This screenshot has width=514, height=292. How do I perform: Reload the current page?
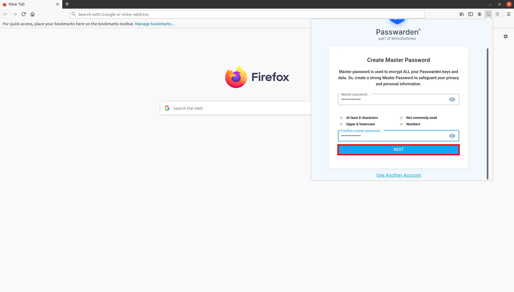pyautogui.click(x=24, y=14)
